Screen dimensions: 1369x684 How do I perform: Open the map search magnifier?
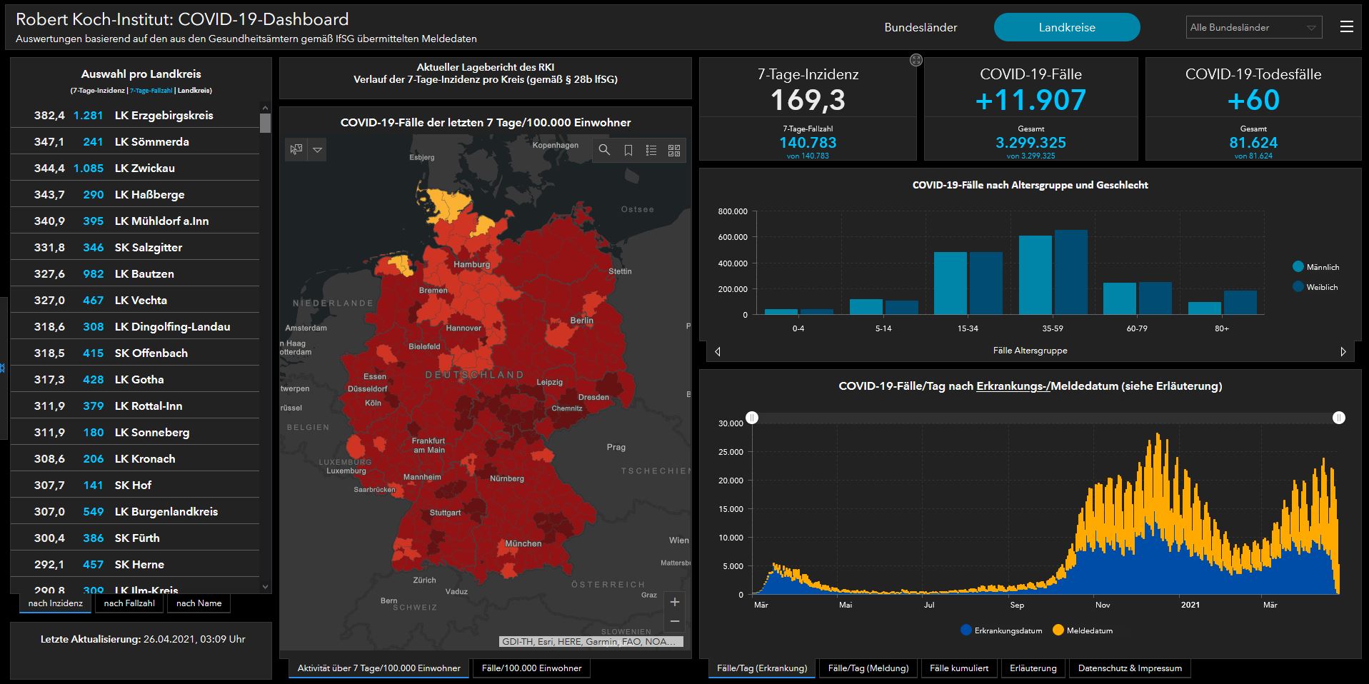pyautogui.click(x=604, y=150)
